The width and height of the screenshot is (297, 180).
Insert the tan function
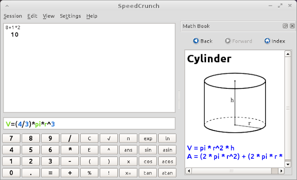coord(148,173)
